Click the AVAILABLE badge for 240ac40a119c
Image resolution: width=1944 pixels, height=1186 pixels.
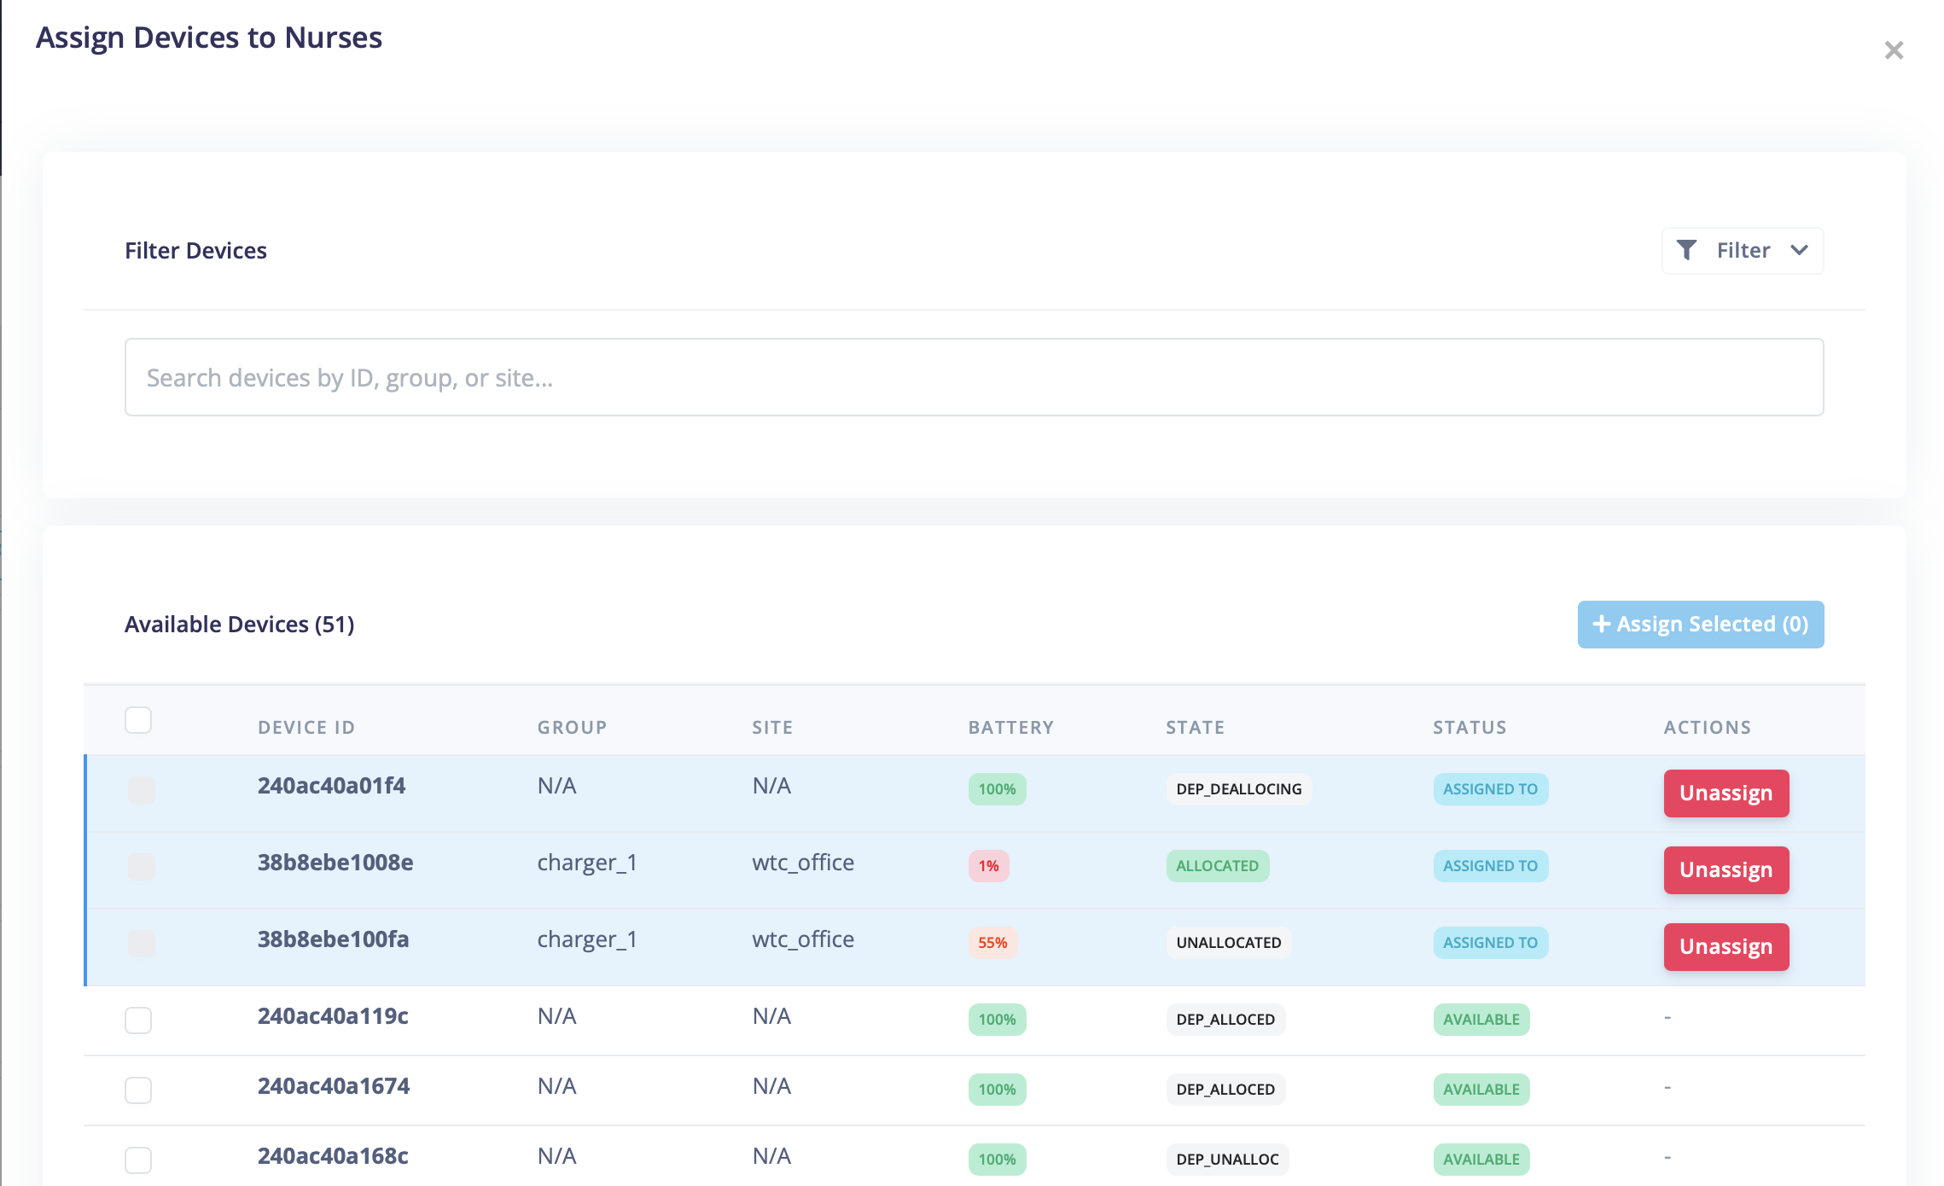(x=1481, y=1020)
